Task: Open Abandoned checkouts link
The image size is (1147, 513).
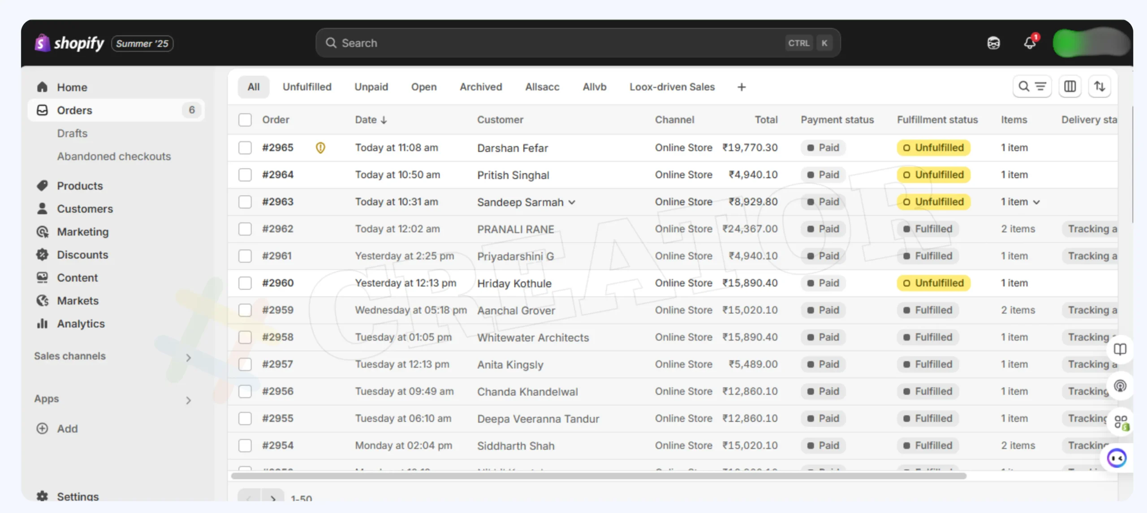Action: click(114, 156)
